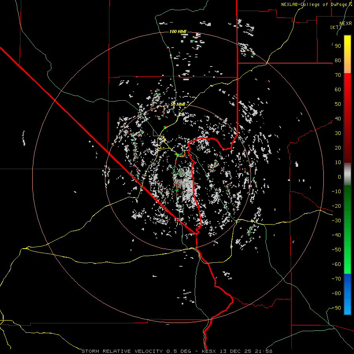Click the yellow top segment of the color bar
This screenshot has height=354, width=354.
click(347, 54)
